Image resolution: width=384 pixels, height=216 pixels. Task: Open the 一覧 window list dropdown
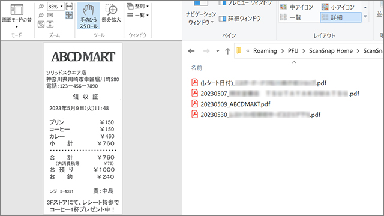(138, 15)
